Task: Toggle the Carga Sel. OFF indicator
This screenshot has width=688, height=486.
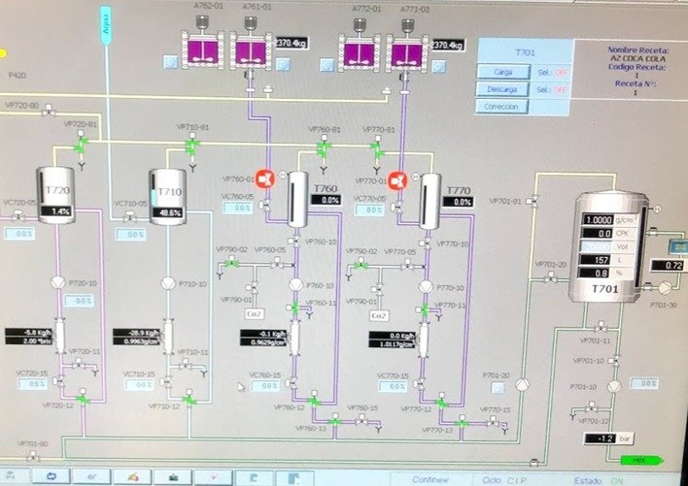Action: [555, 72]
